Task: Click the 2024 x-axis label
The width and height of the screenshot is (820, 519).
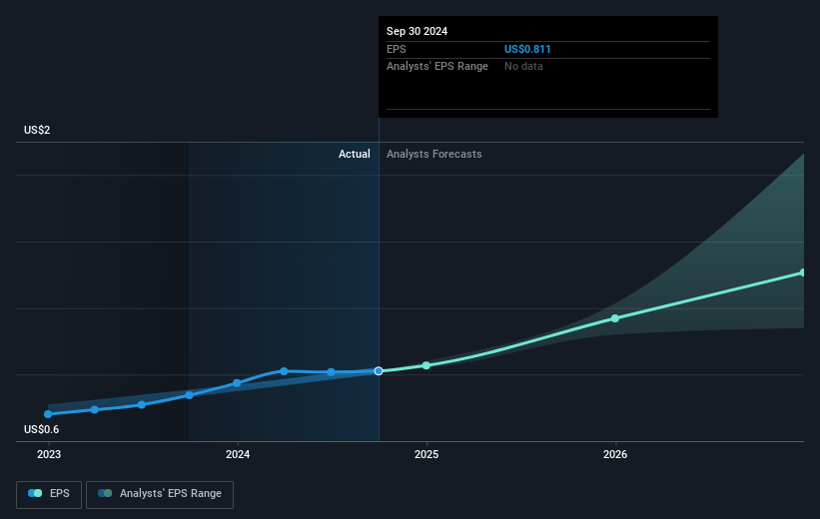Action: (238, 455)
